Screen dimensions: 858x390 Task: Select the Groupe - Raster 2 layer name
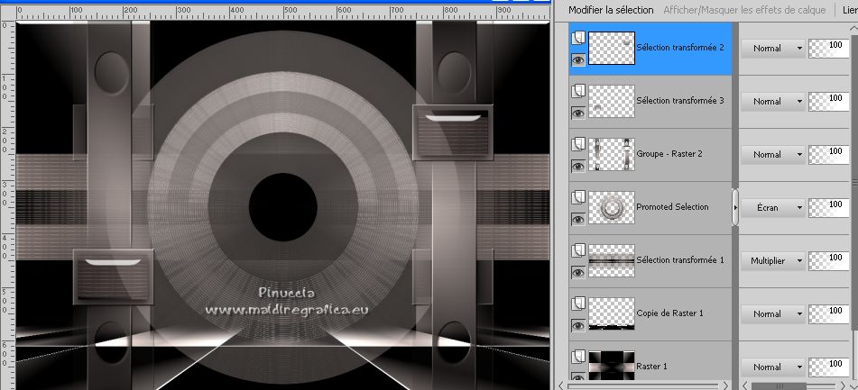669,153
